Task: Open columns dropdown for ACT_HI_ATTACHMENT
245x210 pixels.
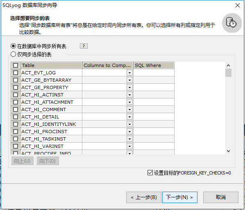Action: point(129,102)
